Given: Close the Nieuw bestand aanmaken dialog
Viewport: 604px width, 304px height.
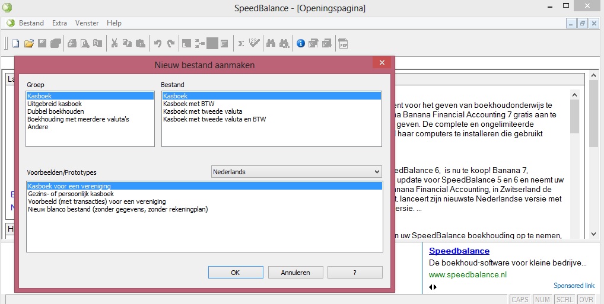Looking at the screenshot, I should 382,63.
